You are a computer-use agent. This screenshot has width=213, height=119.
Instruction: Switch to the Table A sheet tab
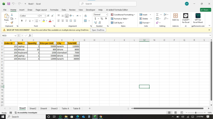pos(65,108)
